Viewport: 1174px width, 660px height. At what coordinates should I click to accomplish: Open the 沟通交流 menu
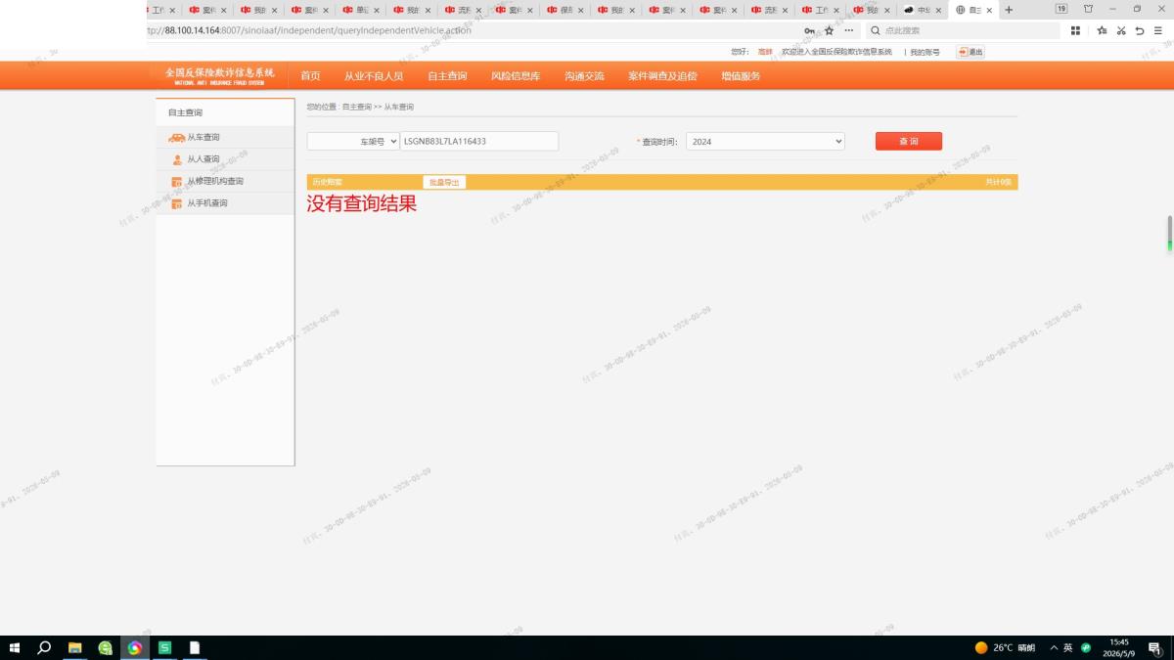point(584,76)
